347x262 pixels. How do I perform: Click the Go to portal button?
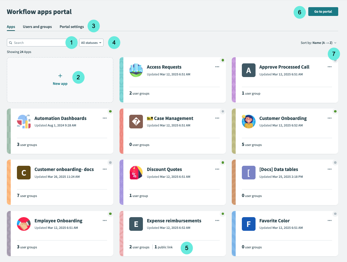323,11
